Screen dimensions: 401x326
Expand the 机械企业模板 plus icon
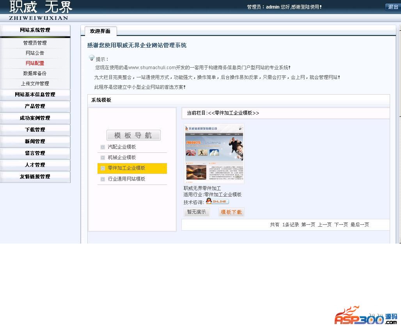(x=103, y=158)
